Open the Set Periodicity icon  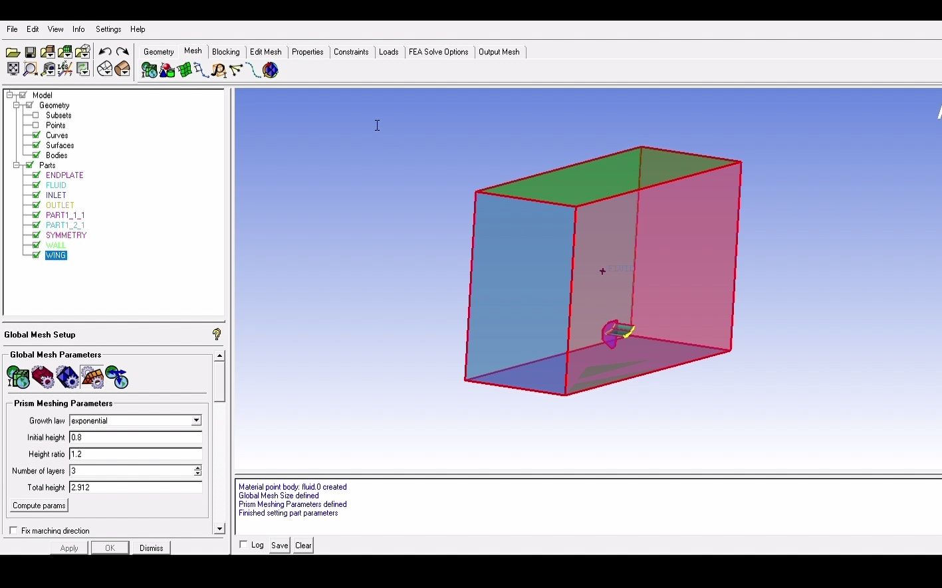point(115,377)
